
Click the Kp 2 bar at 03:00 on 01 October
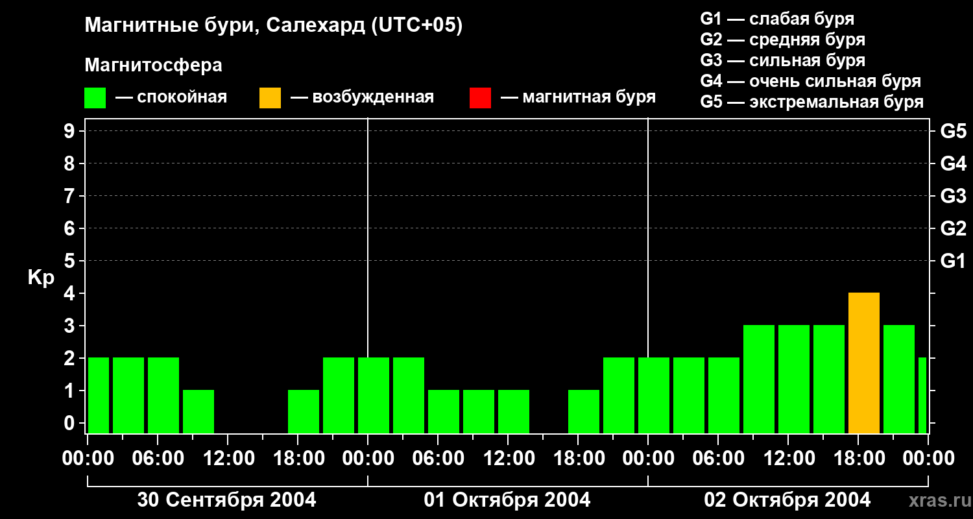click(409, 395)
